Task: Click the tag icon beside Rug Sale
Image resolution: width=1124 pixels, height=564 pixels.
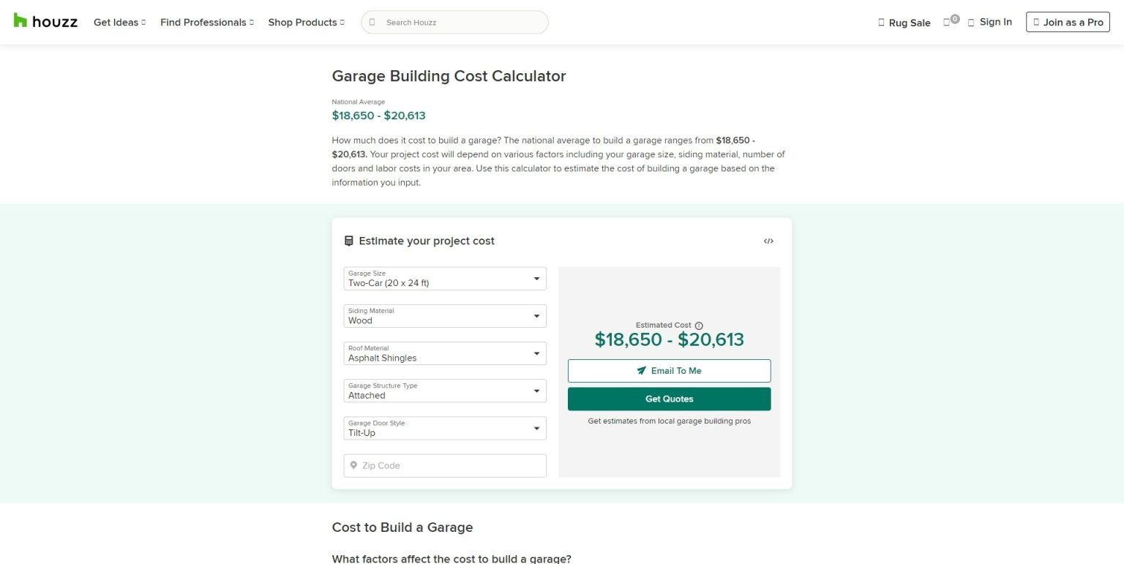Action: coord(881,23)
